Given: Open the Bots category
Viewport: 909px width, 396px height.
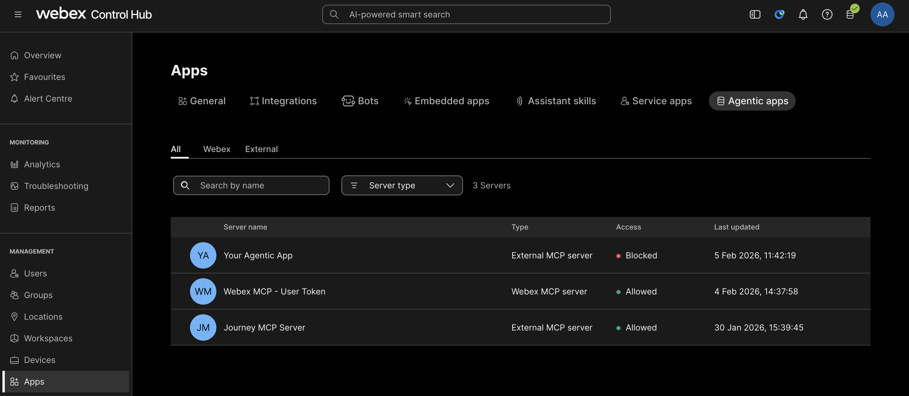Looking at the screenshot, I should click(x=360, y=101).
